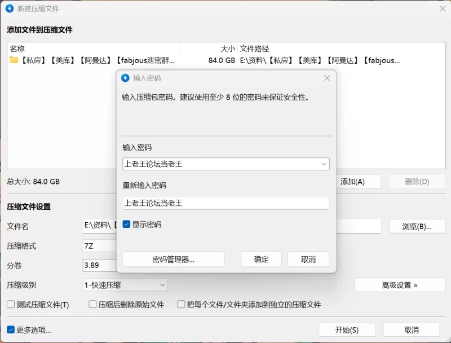Image resolution: width=451 pixels, height=343 pixels.
Task: Close the new archive window
Action: [x=443, y=8]
